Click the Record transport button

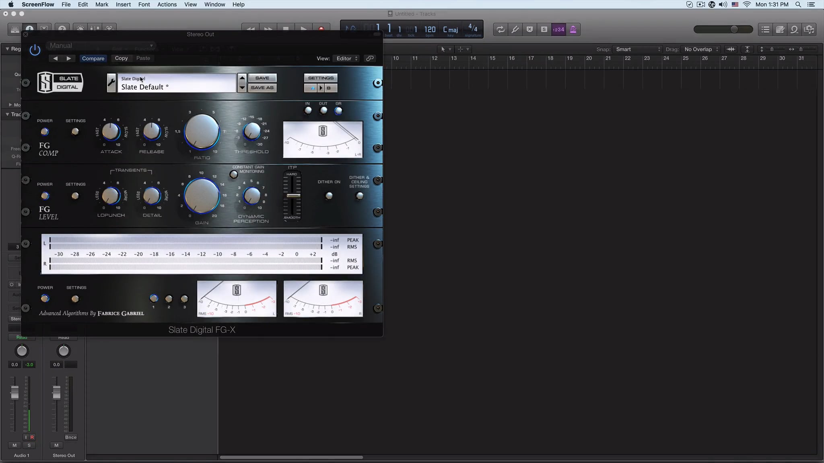pos(321,29)
